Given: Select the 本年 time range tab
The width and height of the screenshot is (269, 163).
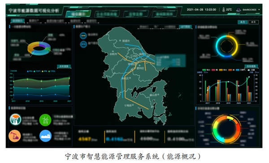Looking at the screenshot, I should point(253,22).
